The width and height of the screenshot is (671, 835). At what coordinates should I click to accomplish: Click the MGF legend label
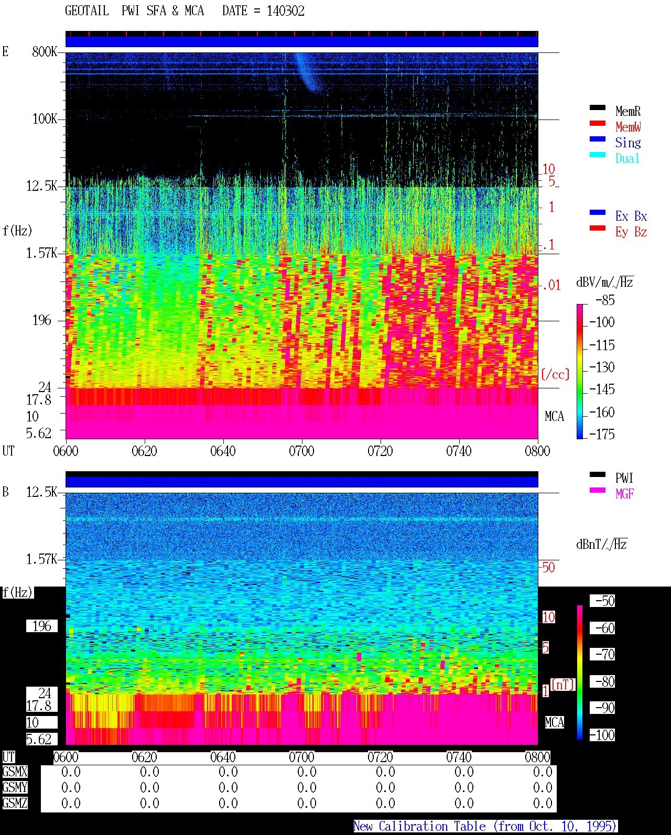(625, 494)
